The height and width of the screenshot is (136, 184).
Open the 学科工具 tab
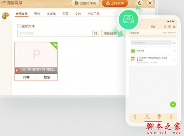pyautogui.click(x=94, y=14)
